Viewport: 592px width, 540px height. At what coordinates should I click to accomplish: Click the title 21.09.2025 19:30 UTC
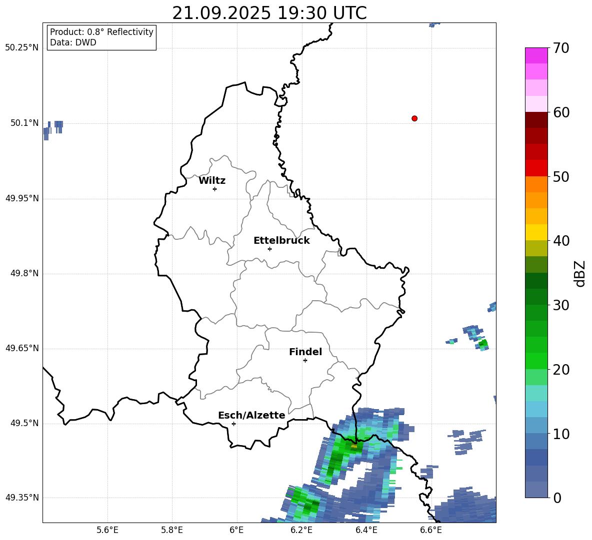coord(269,13)
